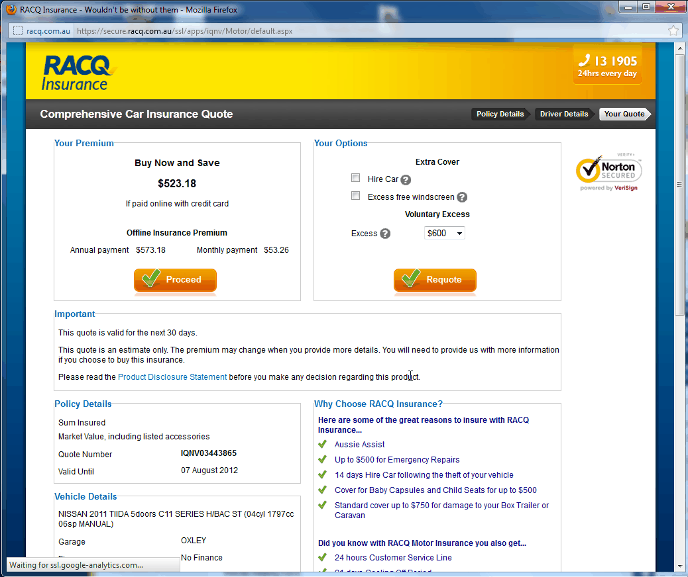The width and height of the screenshot is (688, 577).
Task: Click the 'Waiting for ssl.google-analytics.com' status text
Action: [76, 565]
